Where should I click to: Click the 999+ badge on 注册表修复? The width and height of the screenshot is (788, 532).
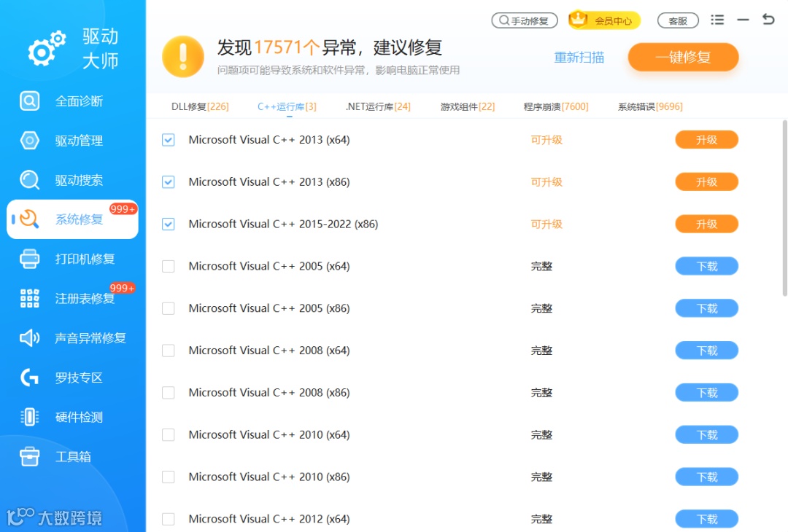[122, 288]
